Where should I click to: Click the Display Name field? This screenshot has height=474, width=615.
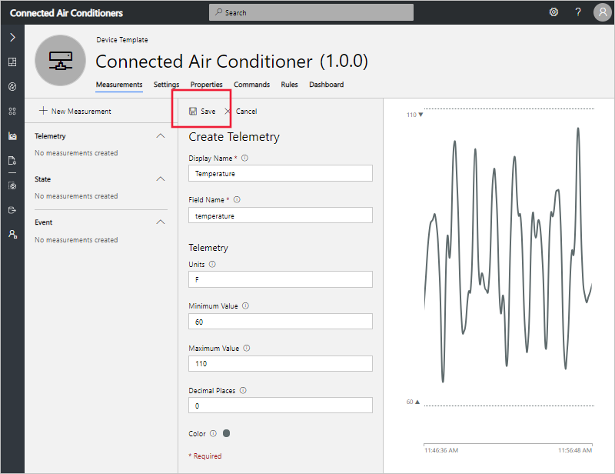click(x=281, y=173)
